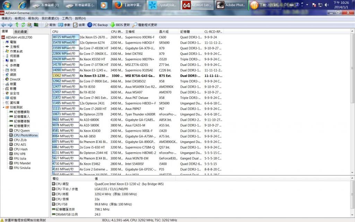This screenshot has width=355, height=222.
Task: Switch to the 我的最愛 tab in the left panel
Action: point(20,32)
